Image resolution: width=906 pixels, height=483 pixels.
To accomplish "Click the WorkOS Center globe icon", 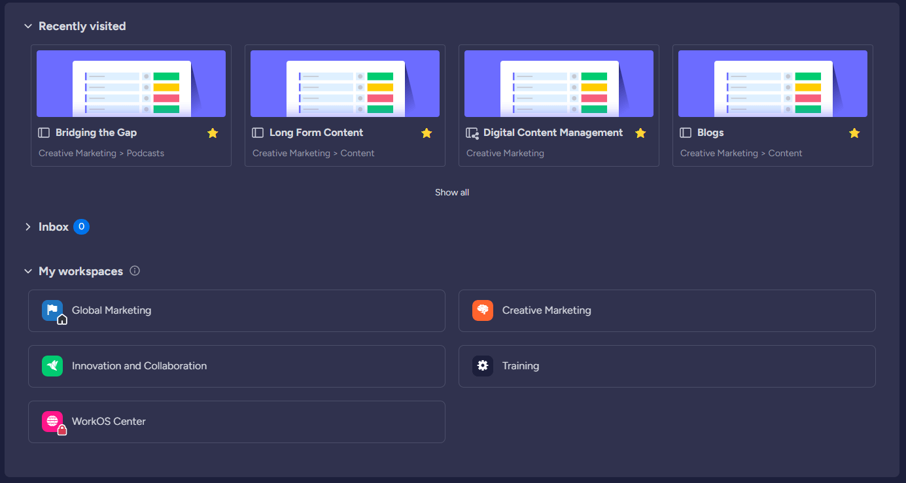I will click(52, 422).
